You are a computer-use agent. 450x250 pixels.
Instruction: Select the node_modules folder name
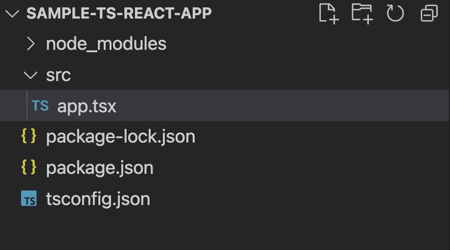106,44
